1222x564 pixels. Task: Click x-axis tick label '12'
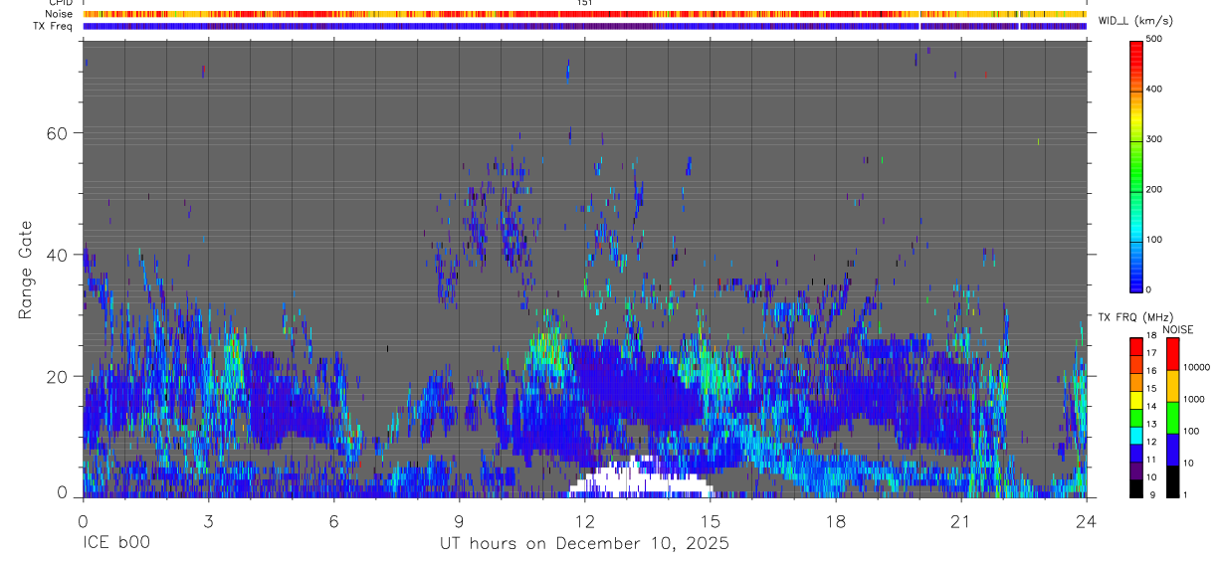584,520
